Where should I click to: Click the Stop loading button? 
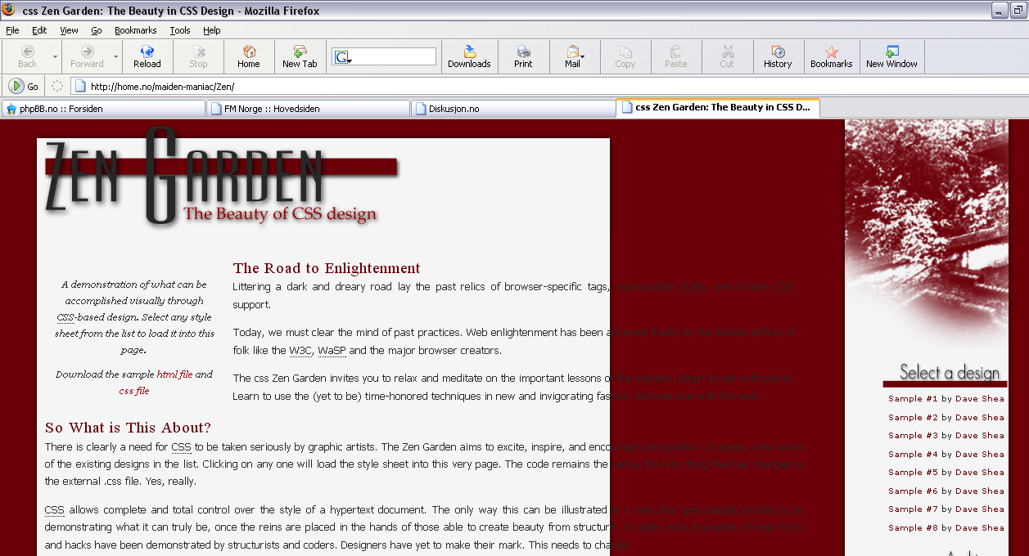pyautogui.click(x=198, y=56)
